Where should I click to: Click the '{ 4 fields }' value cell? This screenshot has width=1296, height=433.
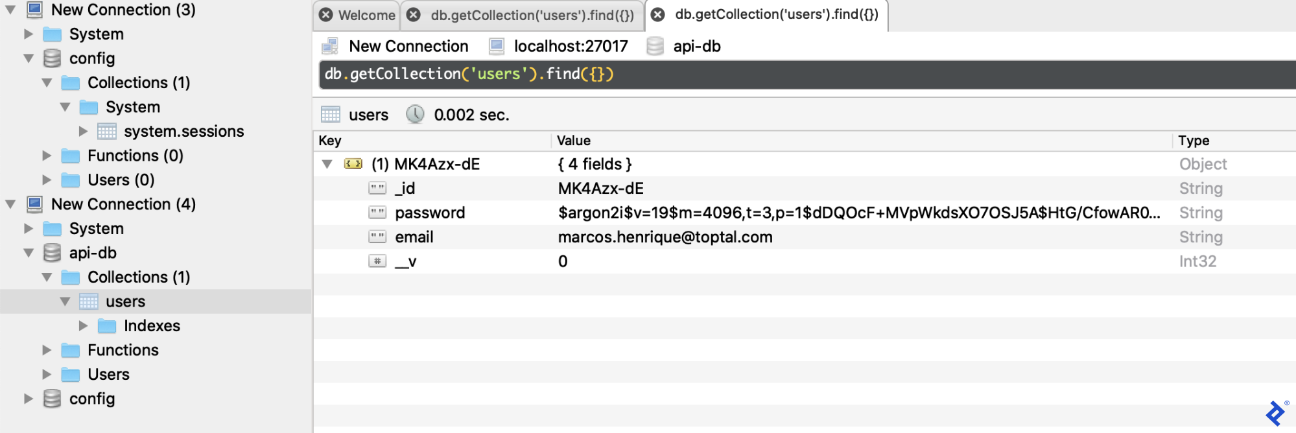(595, 164)
